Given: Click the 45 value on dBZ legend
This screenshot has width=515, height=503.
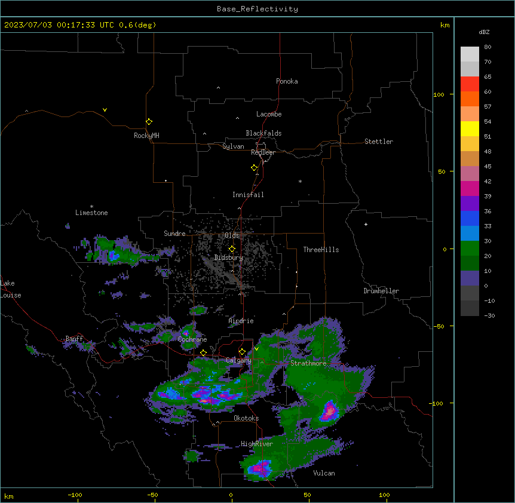Looking at the screenshot, I should click(488, 167).
